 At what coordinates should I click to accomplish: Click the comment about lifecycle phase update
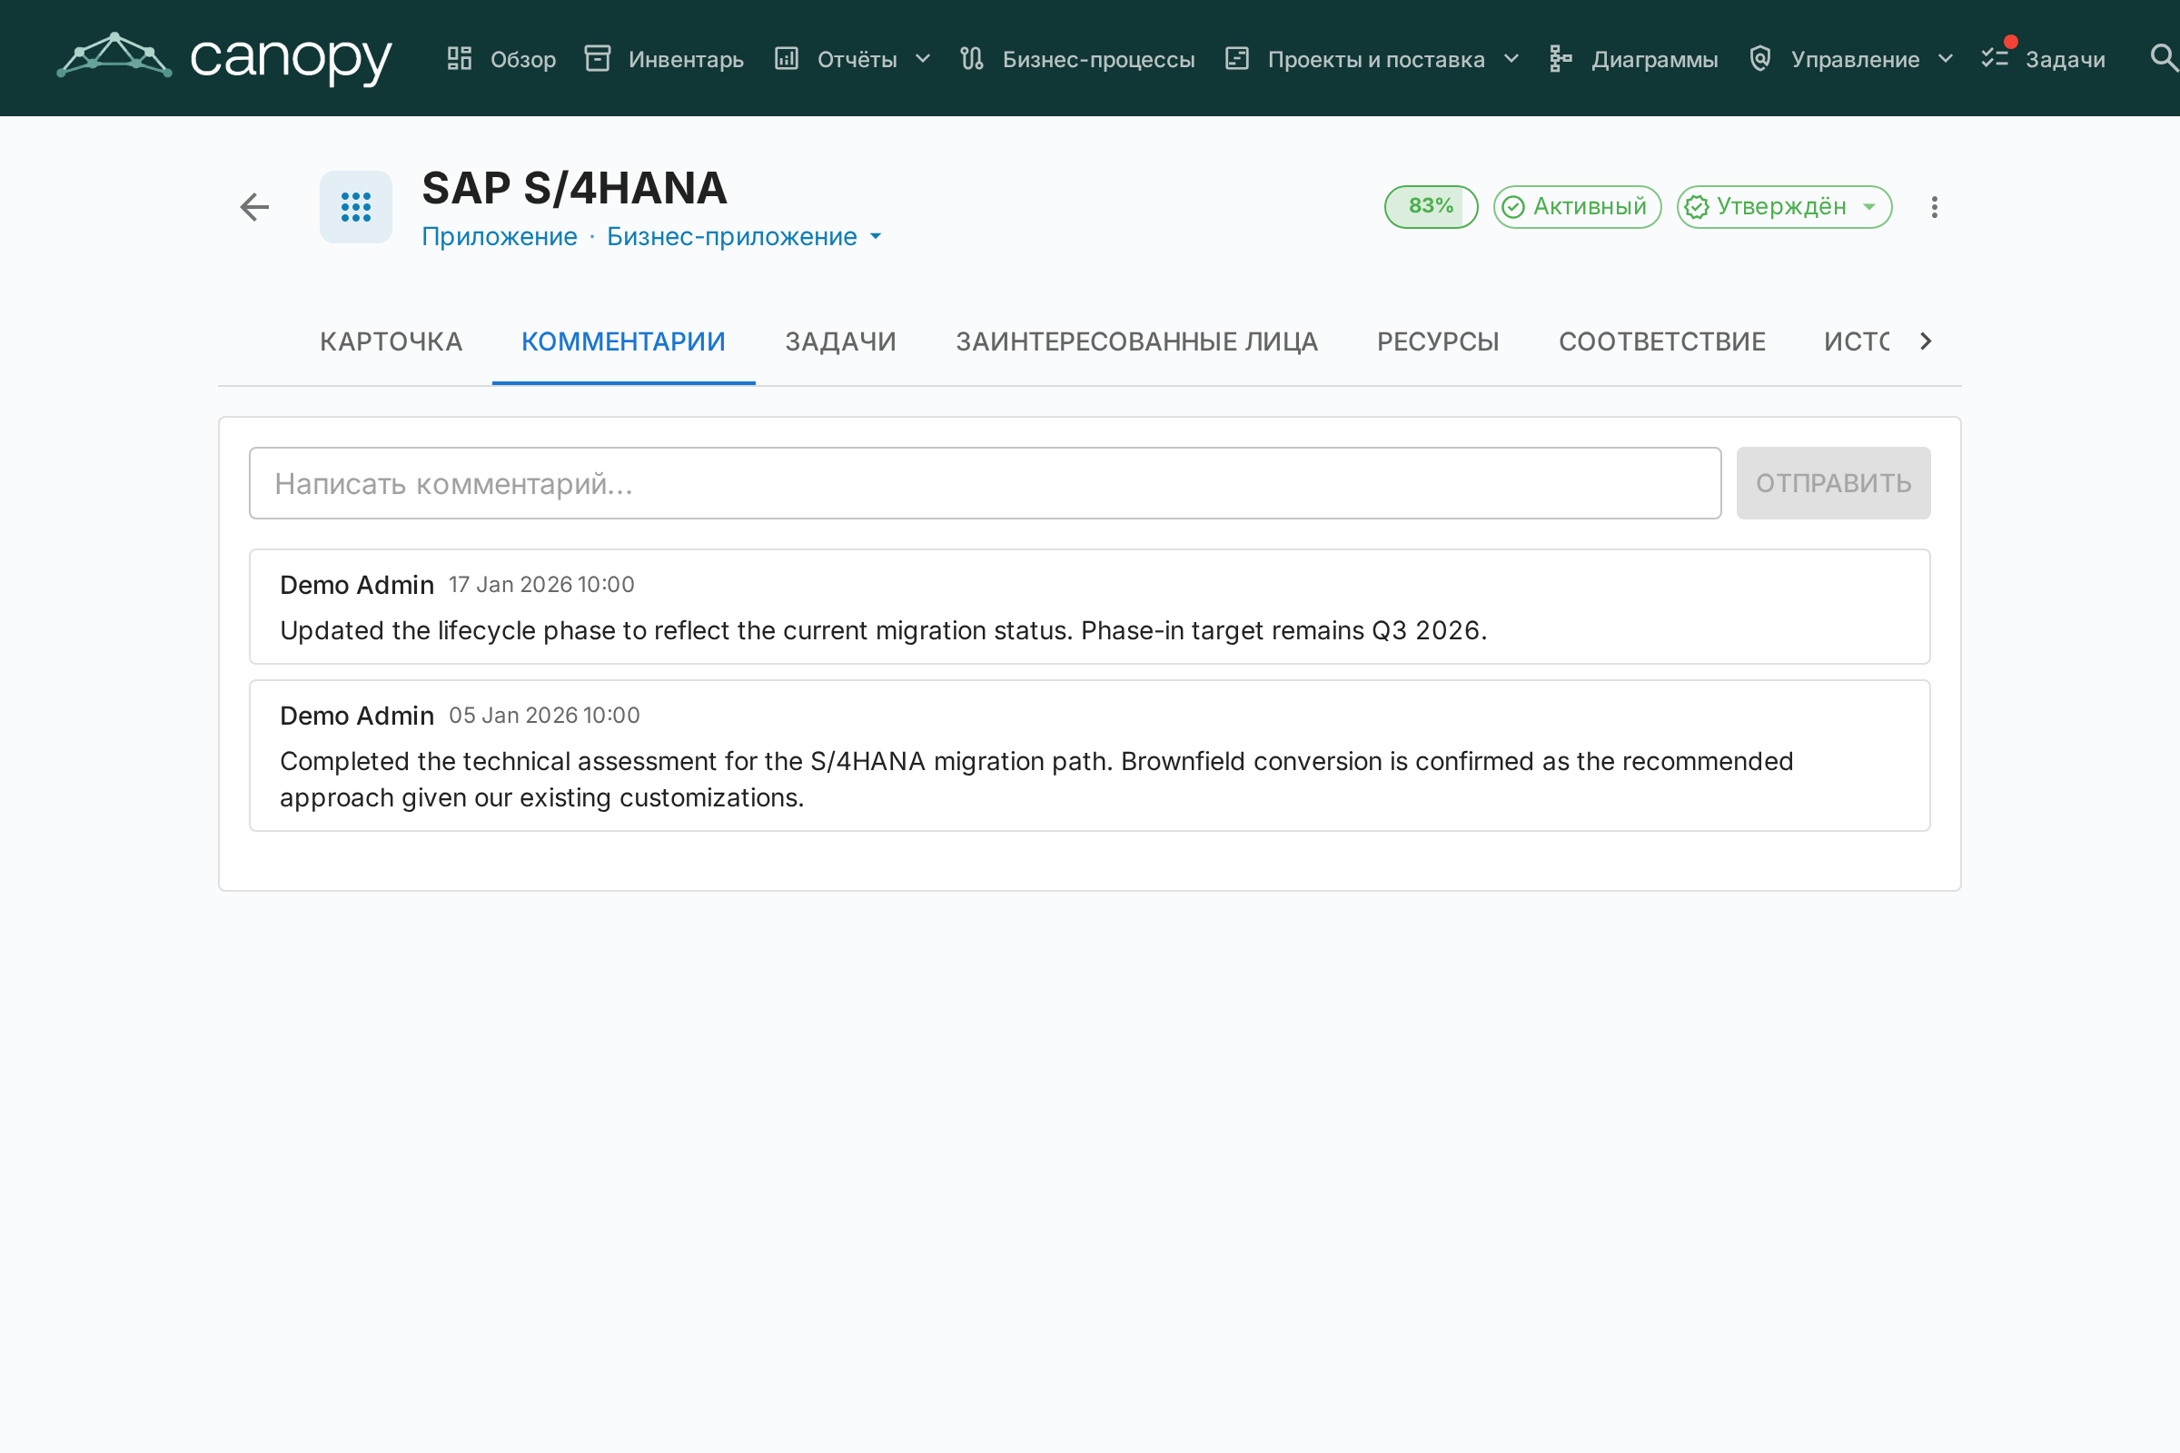(883, 630)
